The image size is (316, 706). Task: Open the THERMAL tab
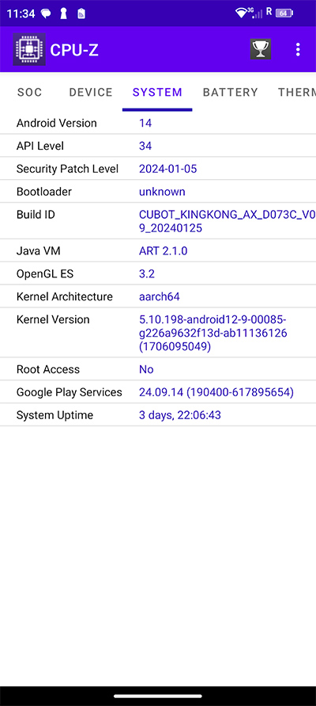point(297,92)
